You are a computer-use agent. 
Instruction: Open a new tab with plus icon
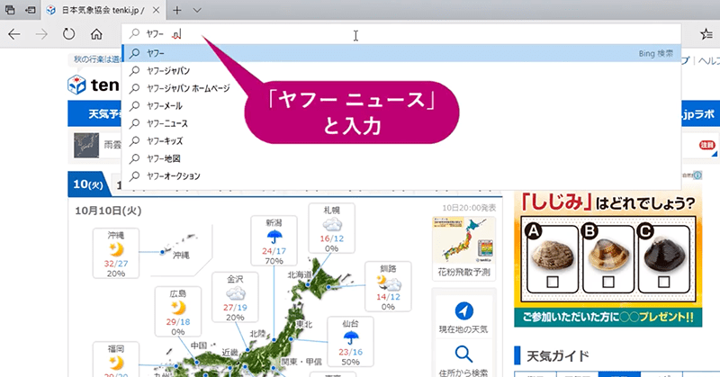click(176, 10)
